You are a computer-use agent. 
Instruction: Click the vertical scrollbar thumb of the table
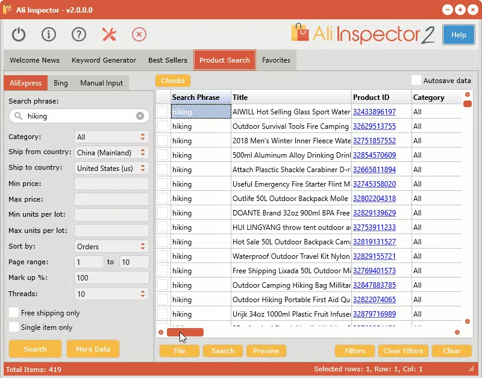pos(468,104)
